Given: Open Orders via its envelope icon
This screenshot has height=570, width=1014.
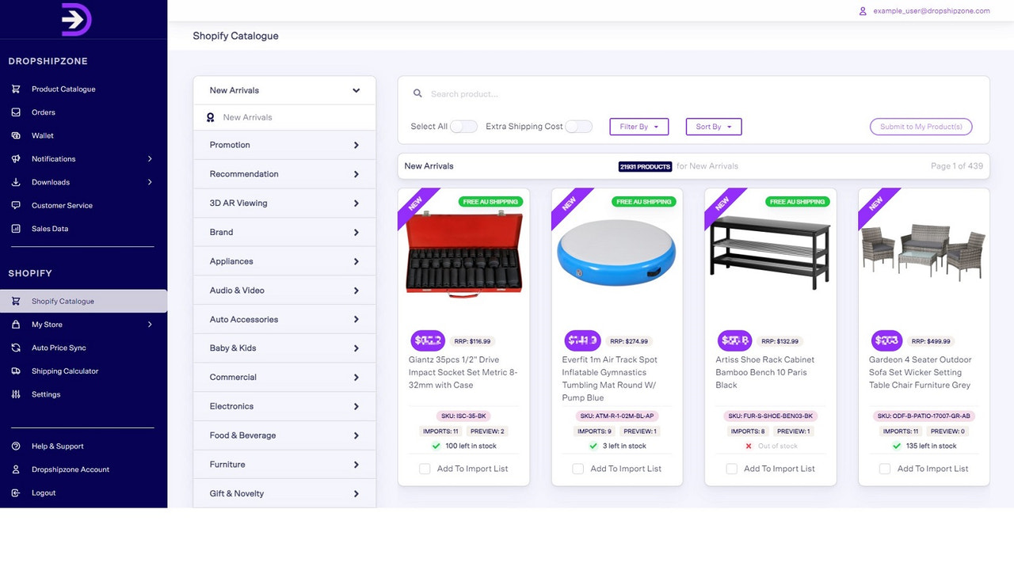Looking at the screenshot, I should 15,112.
